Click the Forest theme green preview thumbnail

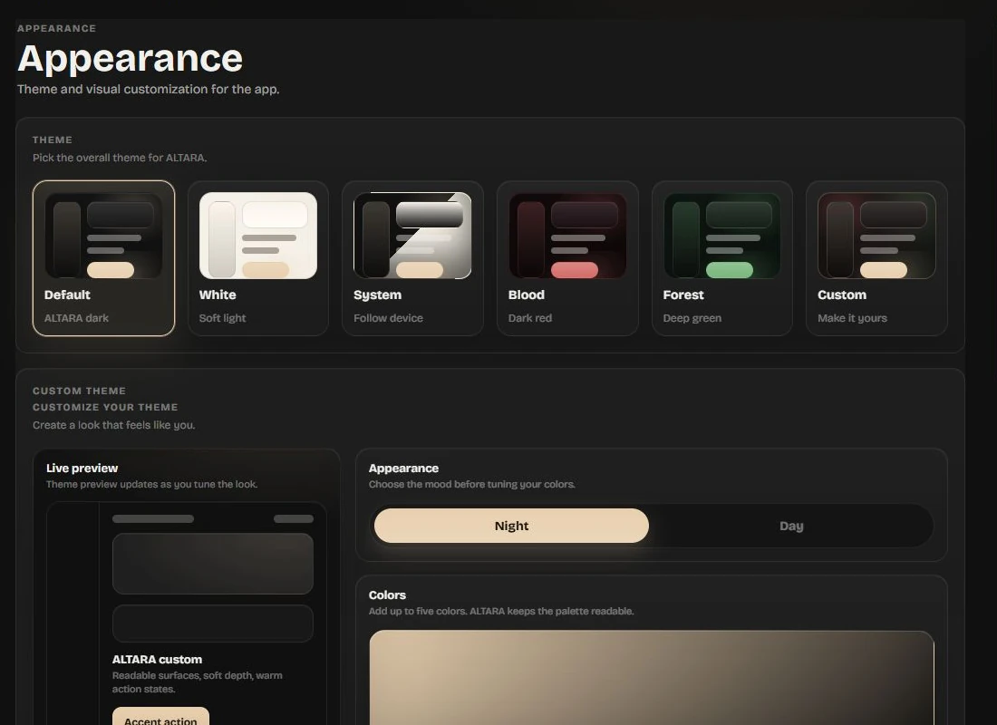[721, 236]
